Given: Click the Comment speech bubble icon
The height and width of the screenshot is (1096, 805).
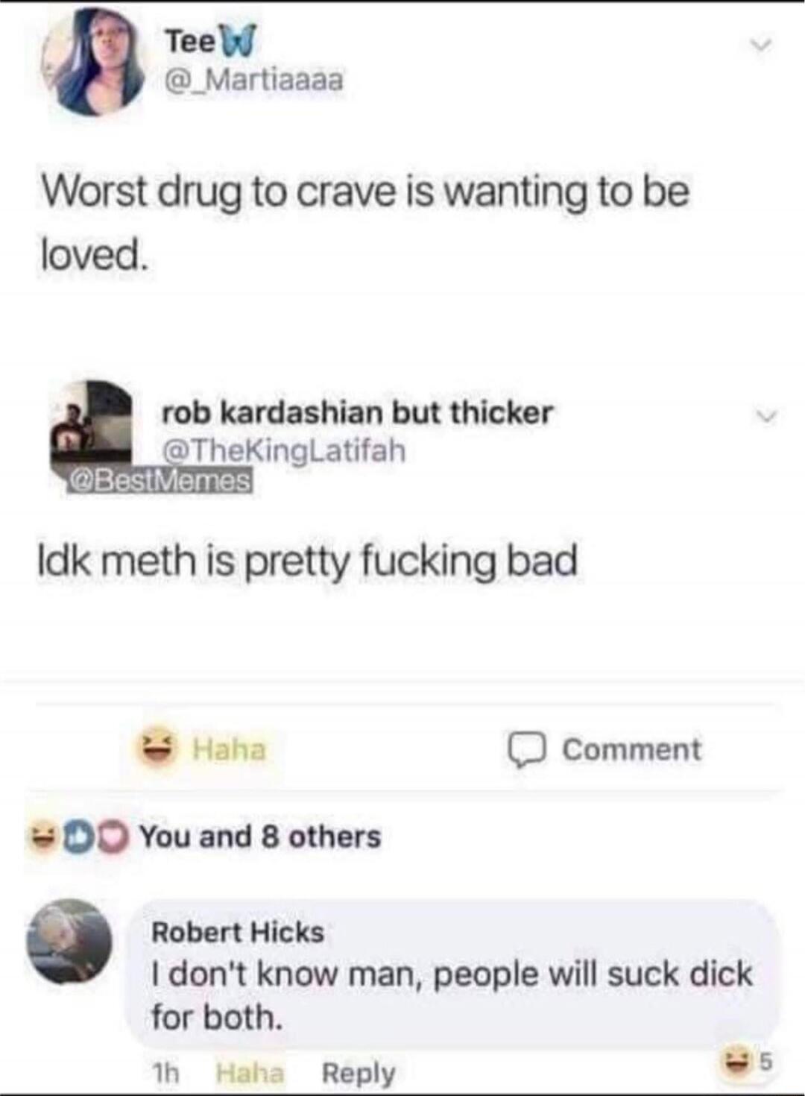Looking at the screenshot, I should click(x=528, y=749).
